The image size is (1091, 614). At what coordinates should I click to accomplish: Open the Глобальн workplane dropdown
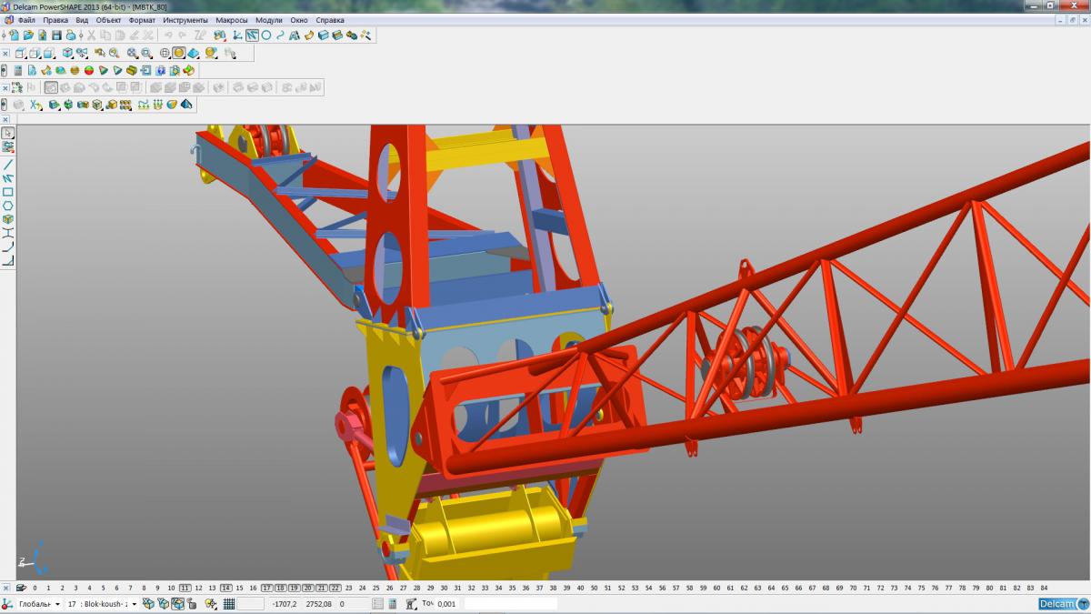pyautogui.click(x=57, y=603)
